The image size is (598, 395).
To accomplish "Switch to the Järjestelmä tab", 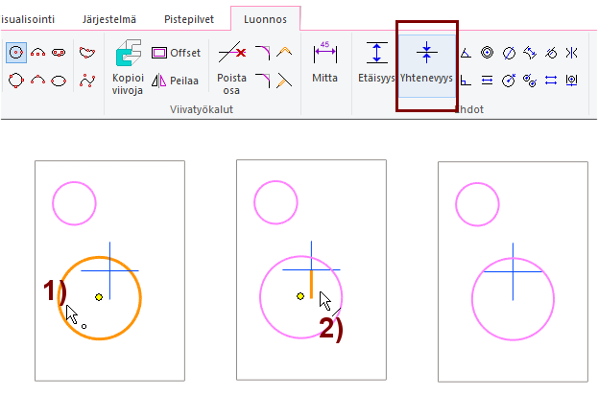I will [x=109, y=19].
